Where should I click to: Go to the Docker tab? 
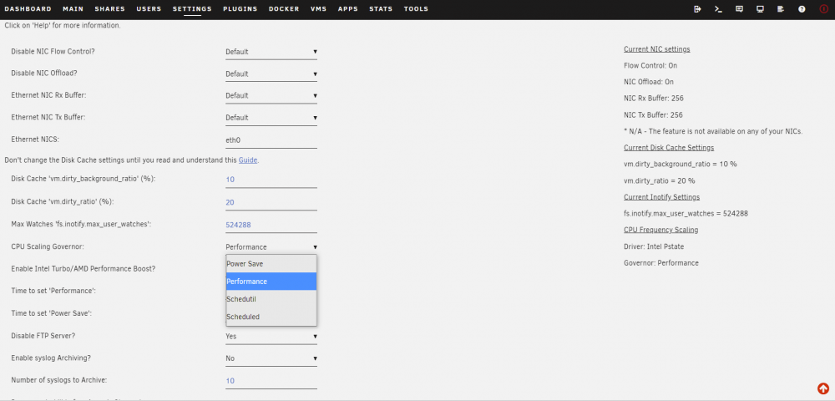tap(284, 9)
